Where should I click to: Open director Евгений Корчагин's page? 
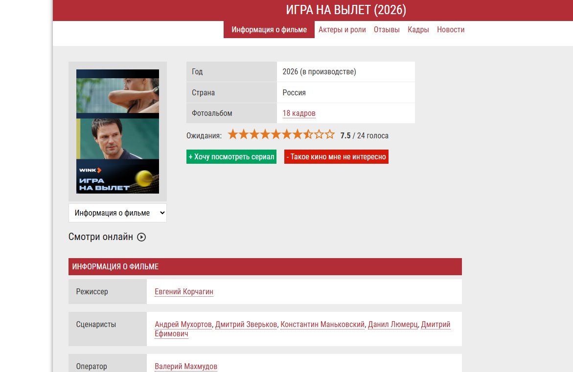(184, 292)
